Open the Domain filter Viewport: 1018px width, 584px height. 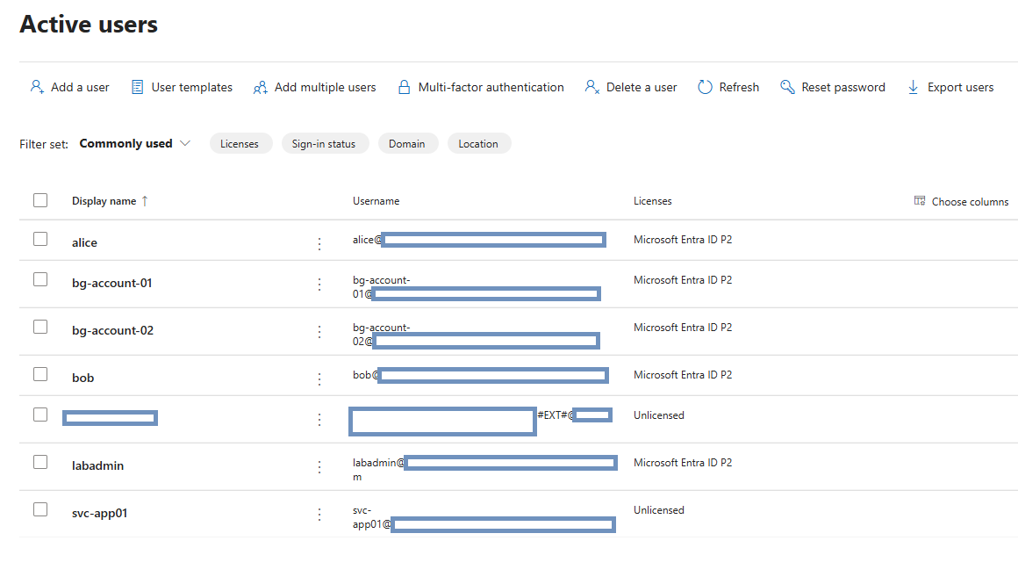(407, 143)
